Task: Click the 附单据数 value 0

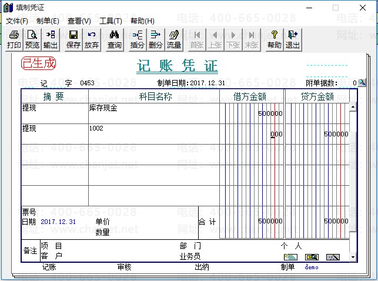Action: click(354, 83)
